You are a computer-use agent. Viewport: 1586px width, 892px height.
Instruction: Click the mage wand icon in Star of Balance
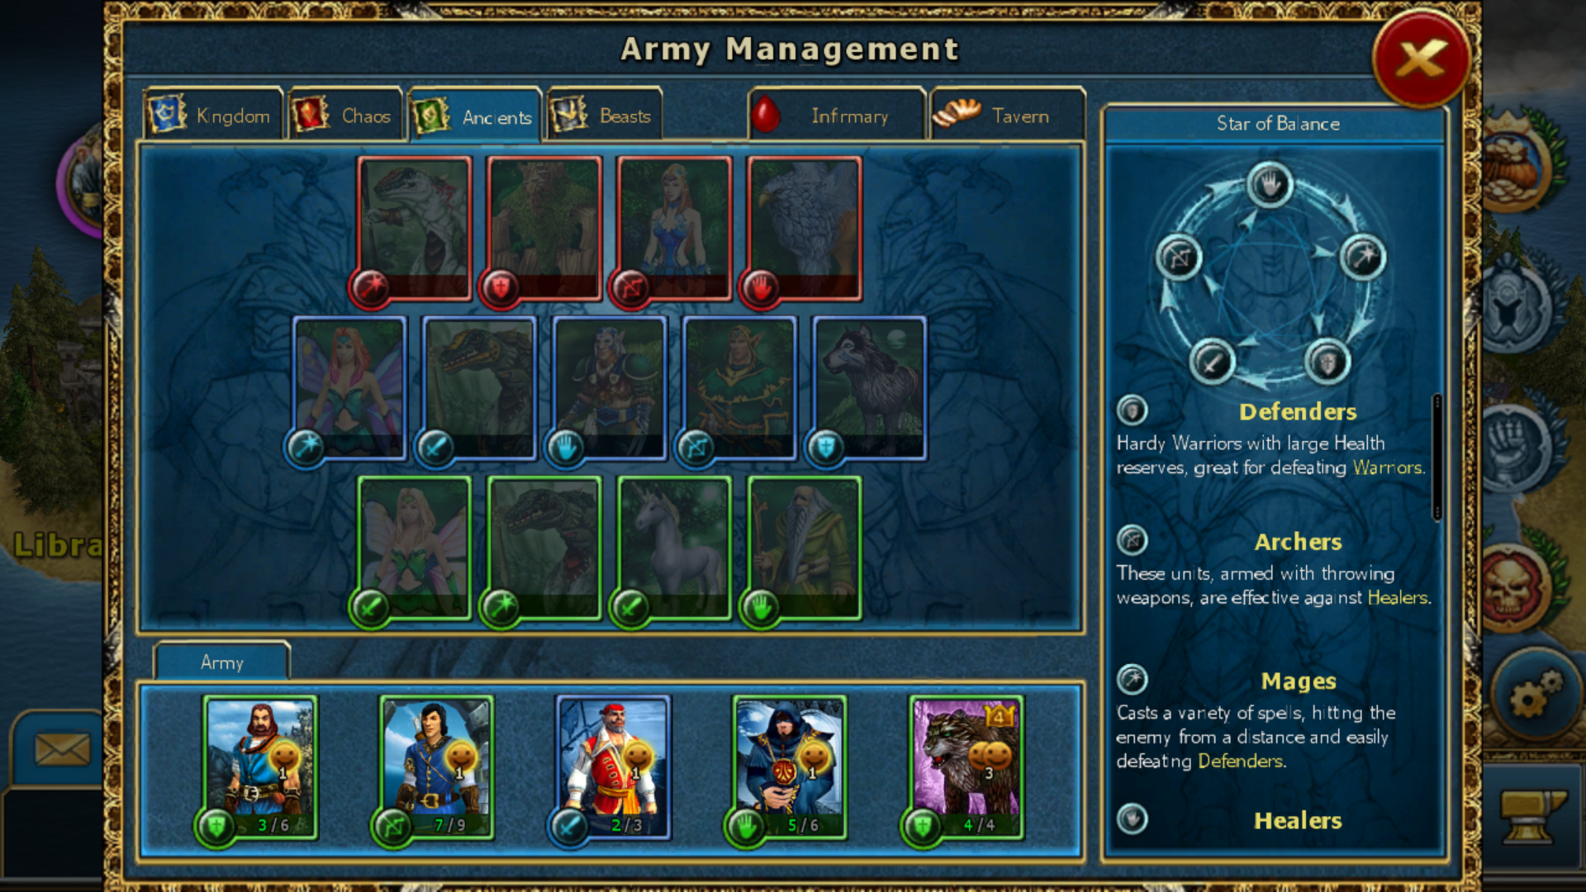point(1362,258)
